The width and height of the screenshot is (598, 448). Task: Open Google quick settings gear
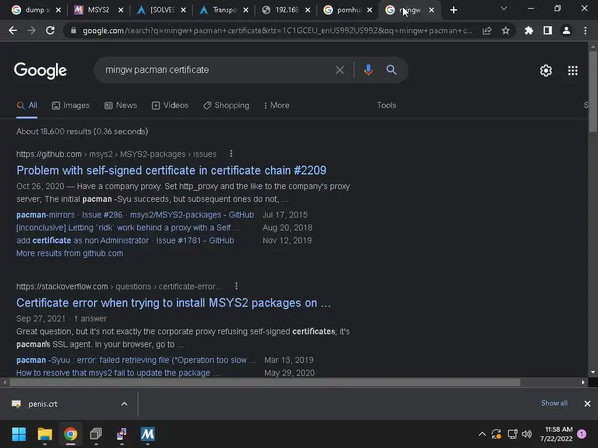tap(546, 71)
